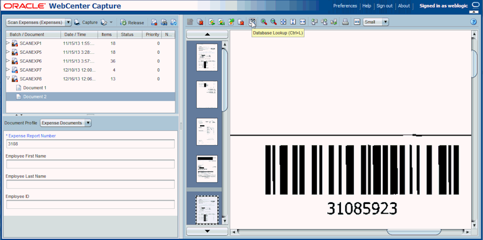Click the Database Lookup toolbar icon
Viewport: 483px width, 240px height.
(x=253, y=22)
